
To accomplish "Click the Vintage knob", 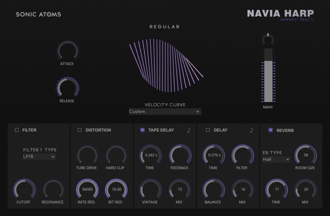I will (150, 189).
